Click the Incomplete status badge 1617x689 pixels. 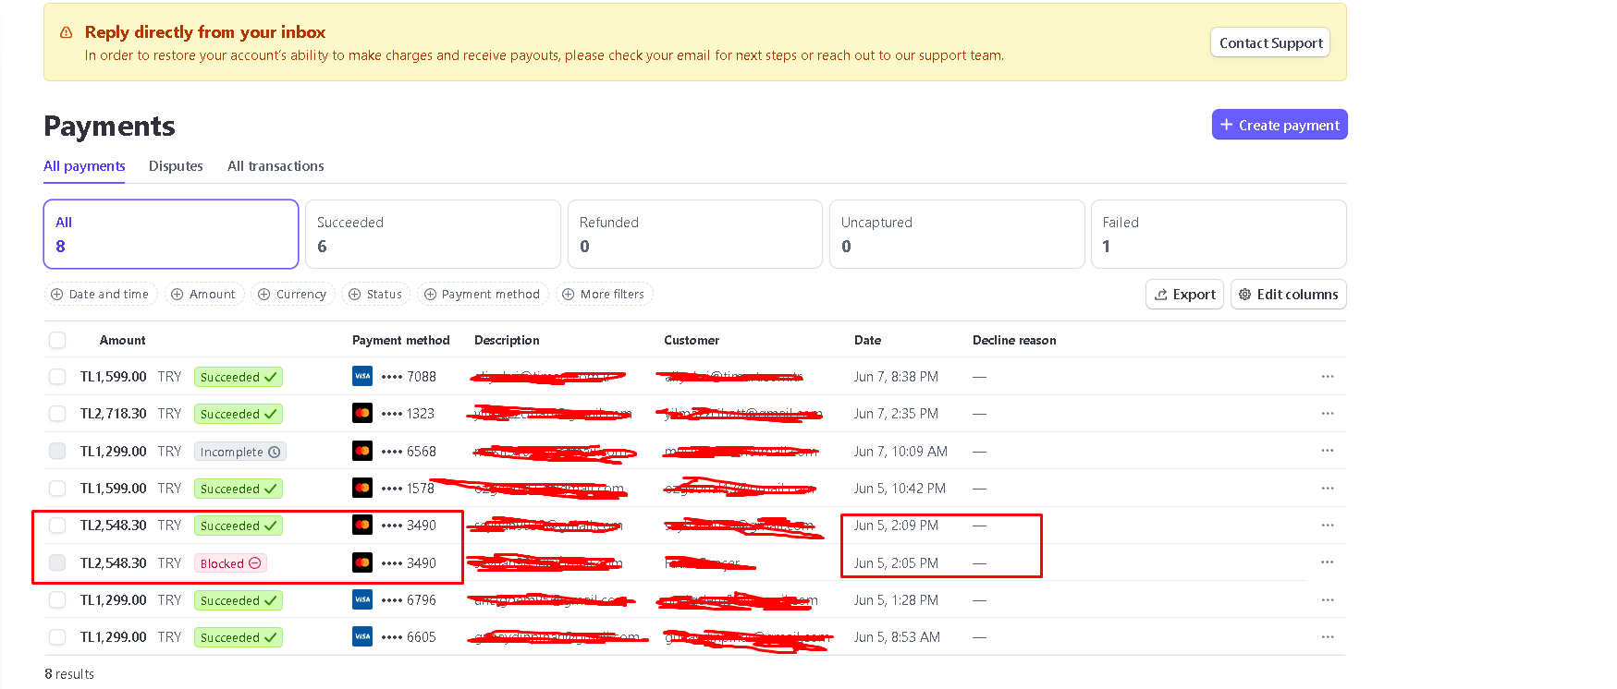(240, 452)
